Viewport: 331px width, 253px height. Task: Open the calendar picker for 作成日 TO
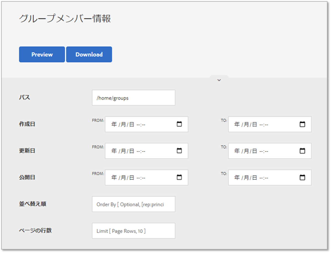[x=303, y=124]
